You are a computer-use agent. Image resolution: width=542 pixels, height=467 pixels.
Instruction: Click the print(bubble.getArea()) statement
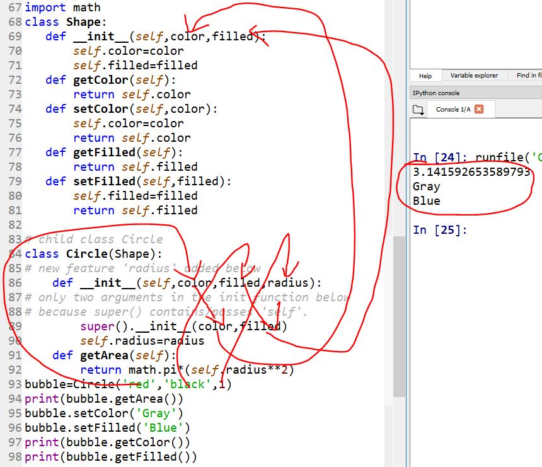click(x=104, y=399)
